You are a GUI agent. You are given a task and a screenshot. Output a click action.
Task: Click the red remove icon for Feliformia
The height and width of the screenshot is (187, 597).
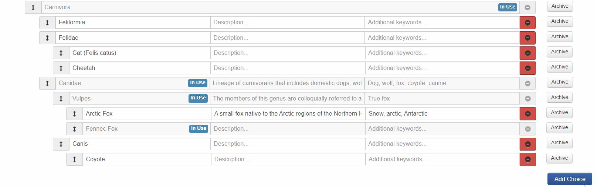tap(528, 23)
